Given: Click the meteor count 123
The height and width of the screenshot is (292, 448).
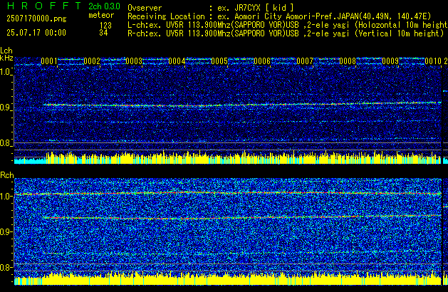Looking at the screenshot, I should 105,26.
